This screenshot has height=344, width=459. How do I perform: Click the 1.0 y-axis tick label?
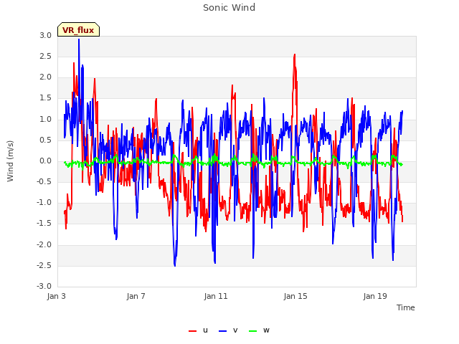(45, 119)
